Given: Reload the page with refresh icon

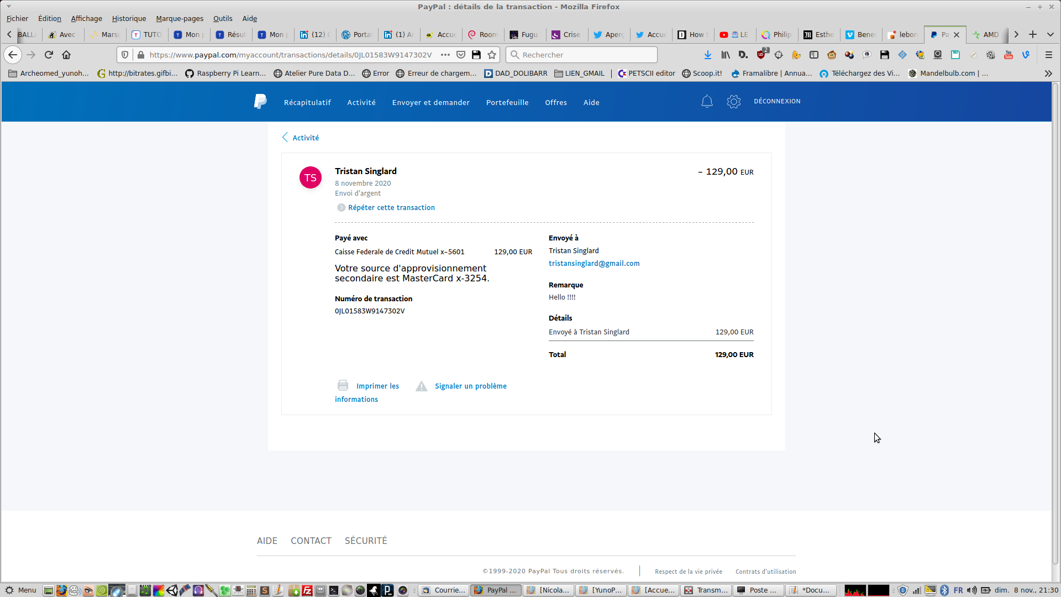Looking at the screenshot, I should [x=49, y=55].
